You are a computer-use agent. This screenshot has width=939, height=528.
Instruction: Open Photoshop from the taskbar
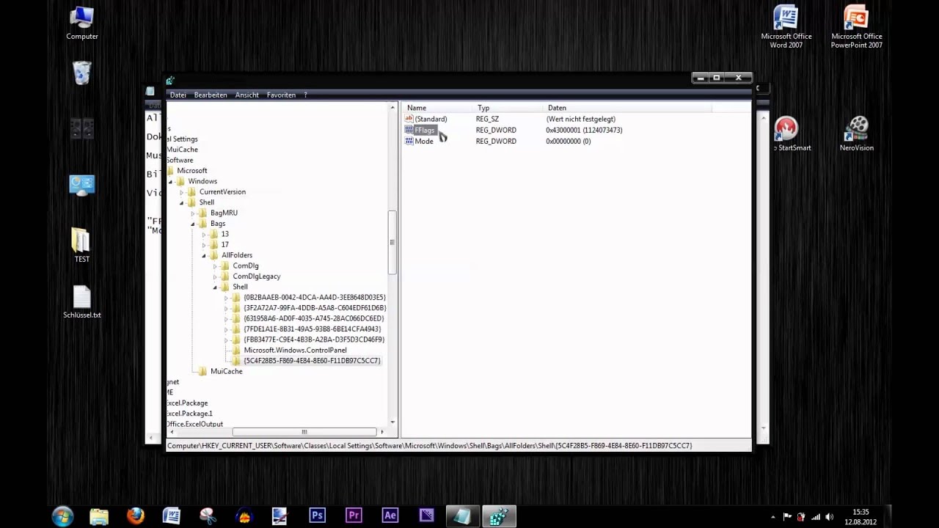pos(317,516)
